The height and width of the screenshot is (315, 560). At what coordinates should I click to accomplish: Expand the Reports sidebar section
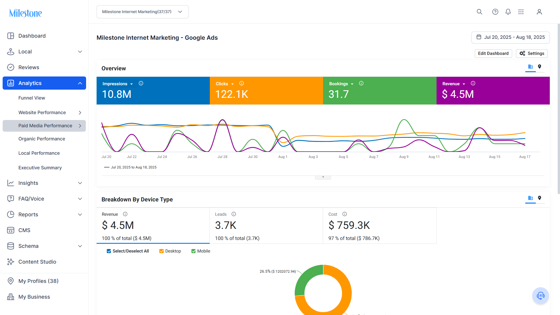click(x=80, y=215)
